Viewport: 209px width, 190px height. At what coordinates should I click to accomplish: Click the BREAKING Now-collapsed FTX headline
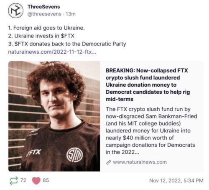point(148,85)
